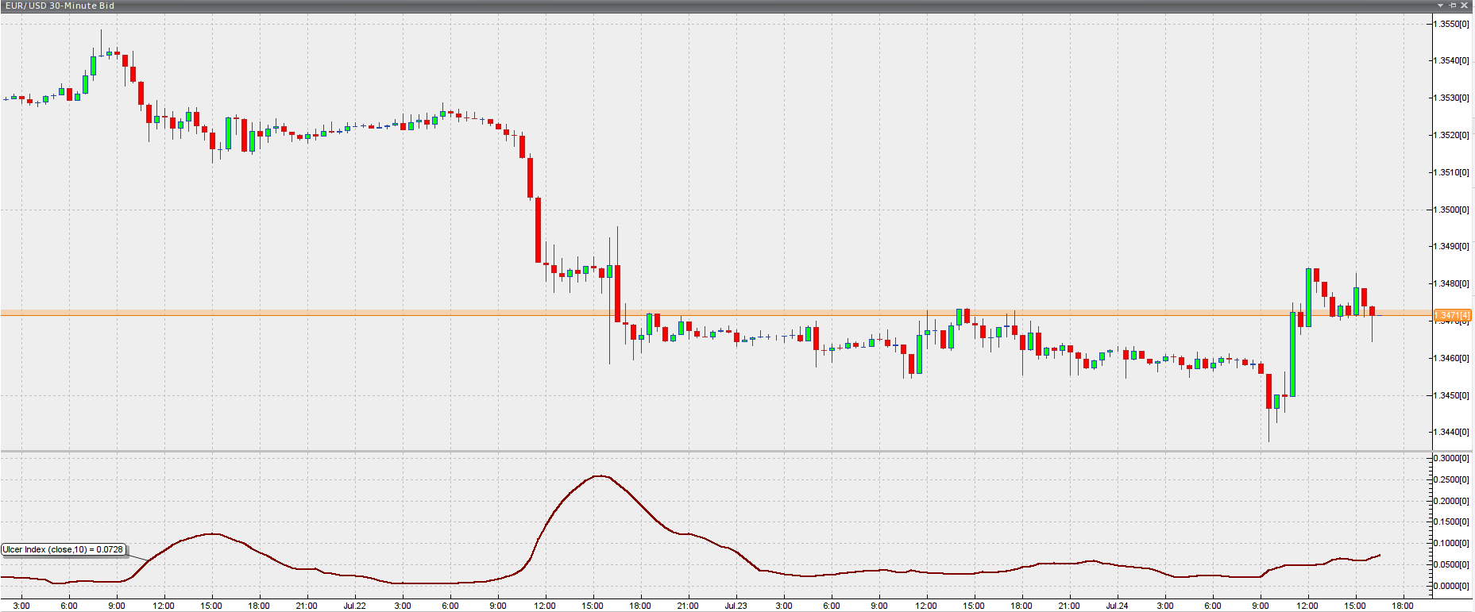The height and width of the screenshot is (612, 1475).
Task: Click the Jul.24 date label on time axis
Action: click(1117, 606)
